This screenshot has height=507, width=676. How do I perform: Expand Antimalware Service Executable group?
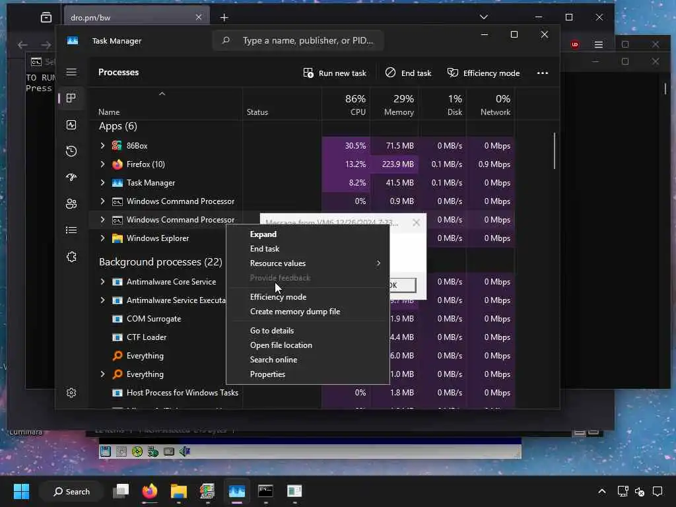coord(102,300)
